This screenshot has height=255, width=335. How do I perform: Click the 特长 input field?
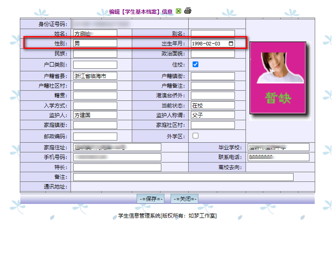pos(117,167)
